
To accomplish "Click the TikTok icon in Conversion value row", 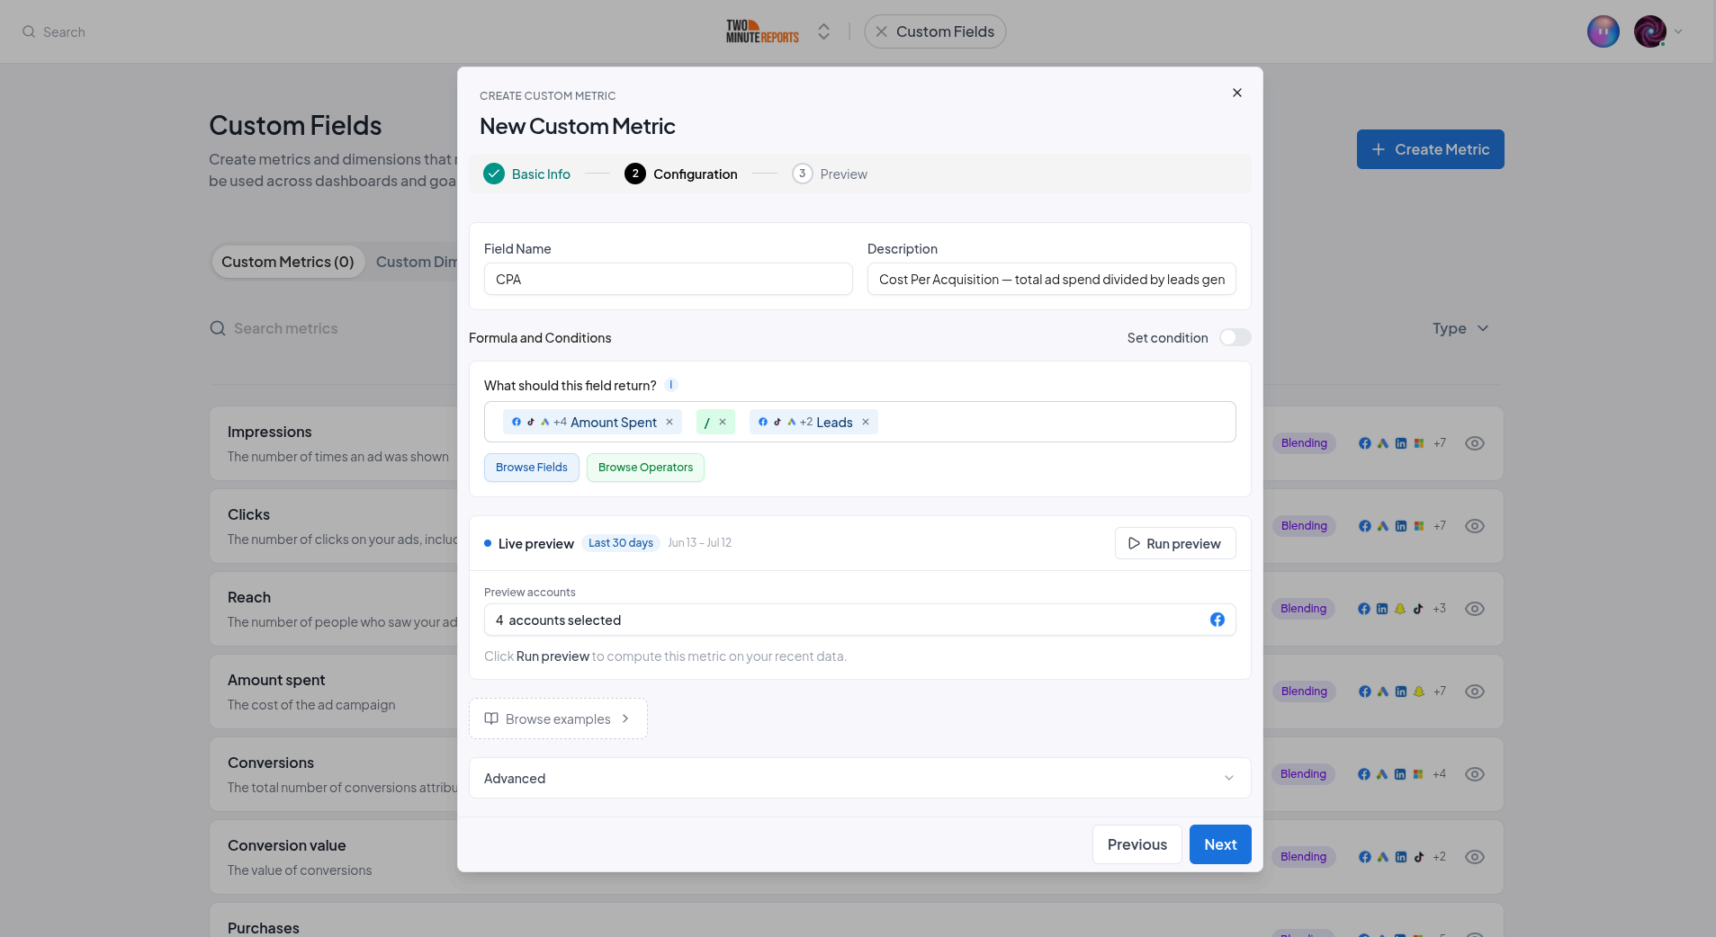I will click(1419, 857).
